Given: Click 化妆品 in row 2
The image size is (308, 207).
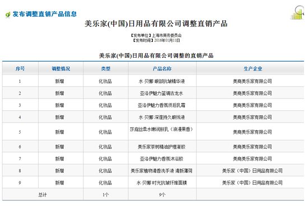Looking at the screenshot, I should (105, 93).
